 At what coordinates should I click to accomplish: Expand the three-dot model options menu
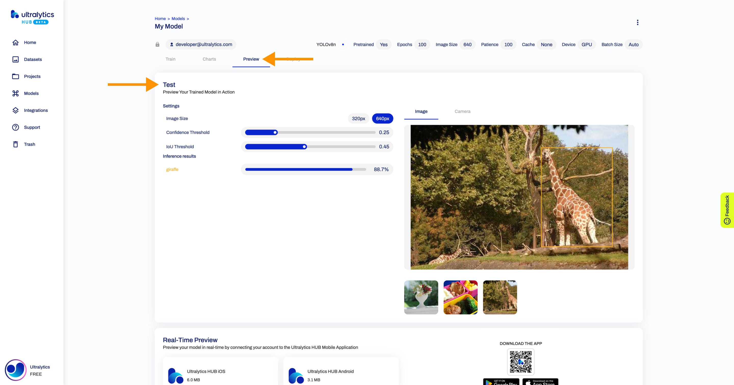coord(638,23)
